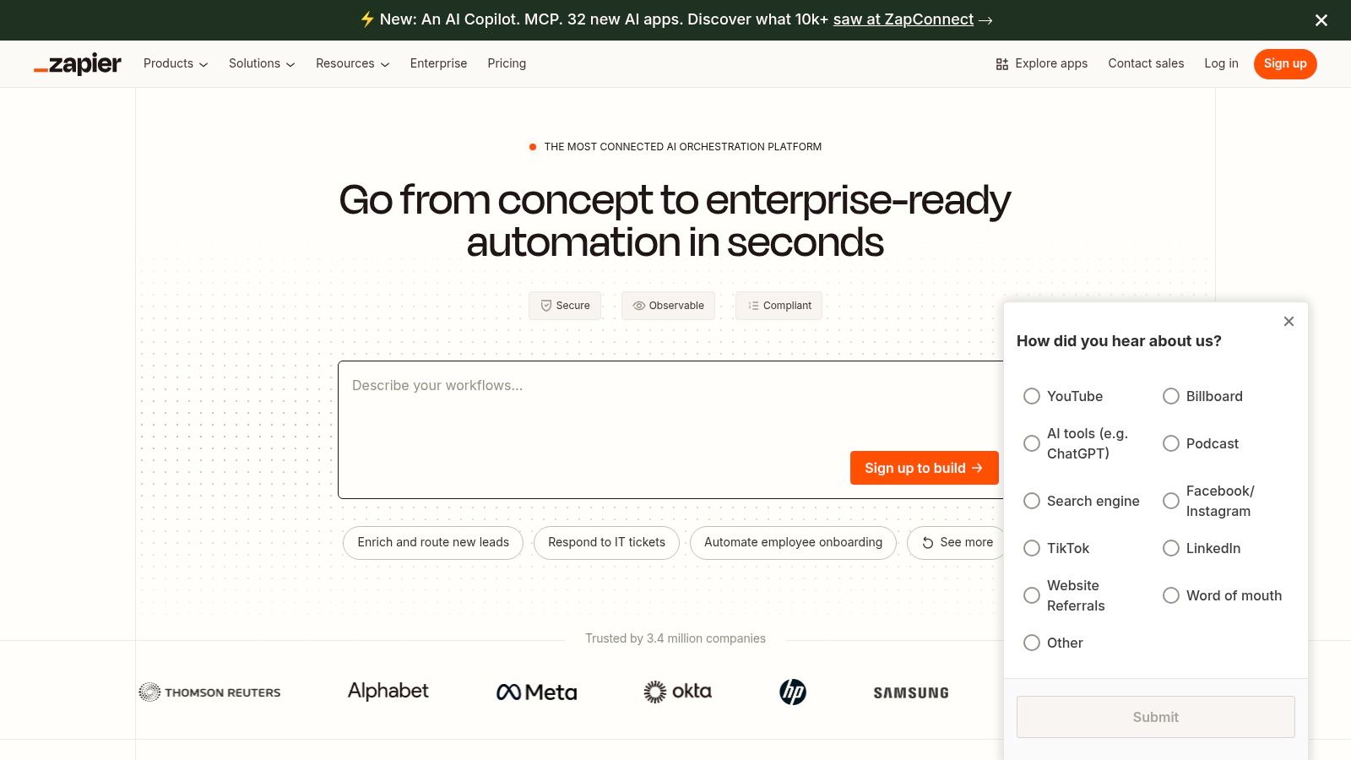Click the refresh icon beside See more

pos(928,543)
